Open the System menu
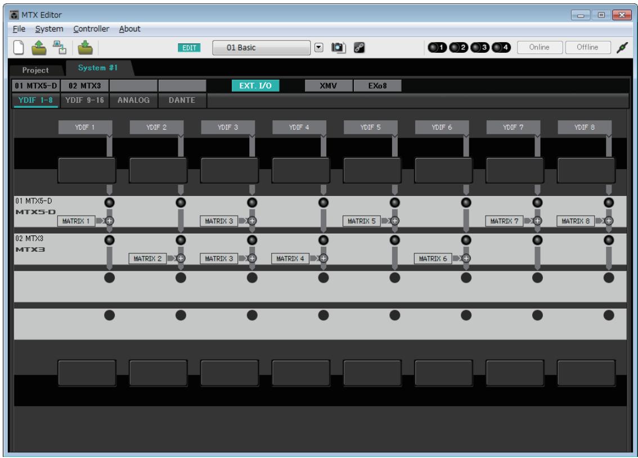 pyautogui.click(x=50, y=29)
